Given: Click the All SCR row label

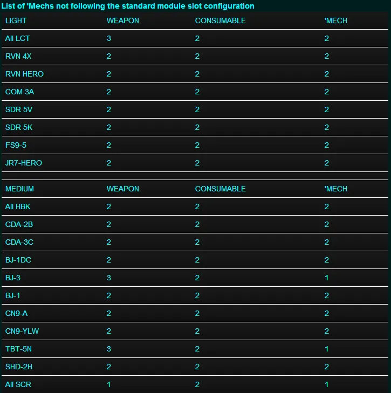Looking at the screenshot, I should pos(17,384).
